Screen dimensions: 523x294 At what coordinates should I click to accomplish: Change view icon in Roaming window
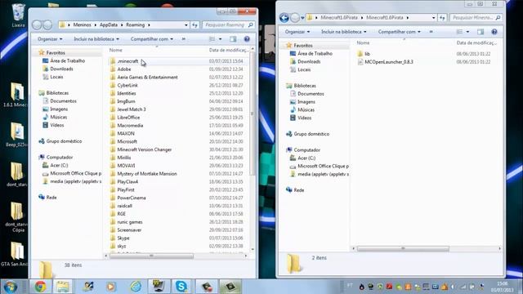(x=212, y=39)
